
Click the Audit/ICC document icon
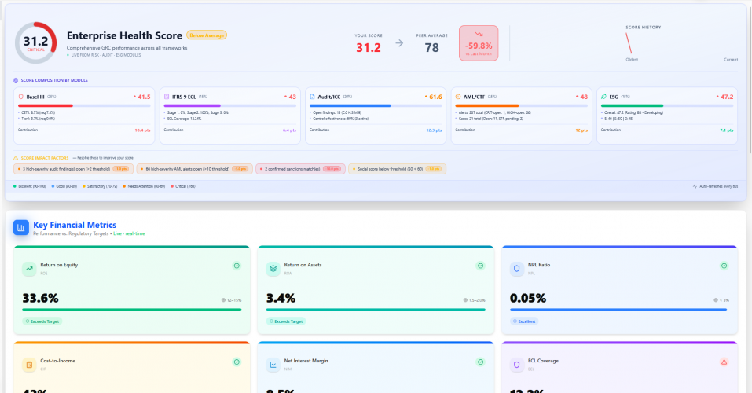coord(312,97)
